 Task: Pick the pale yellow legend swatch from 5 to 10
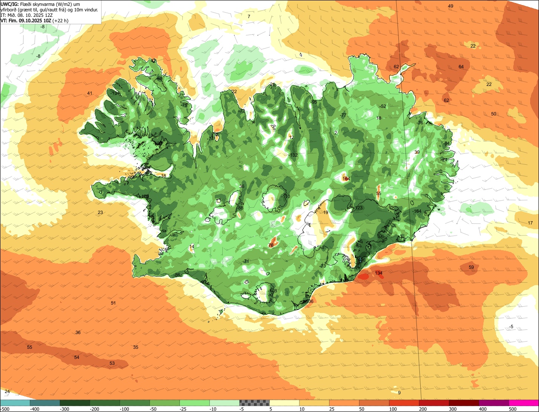[x=284, y=403]
